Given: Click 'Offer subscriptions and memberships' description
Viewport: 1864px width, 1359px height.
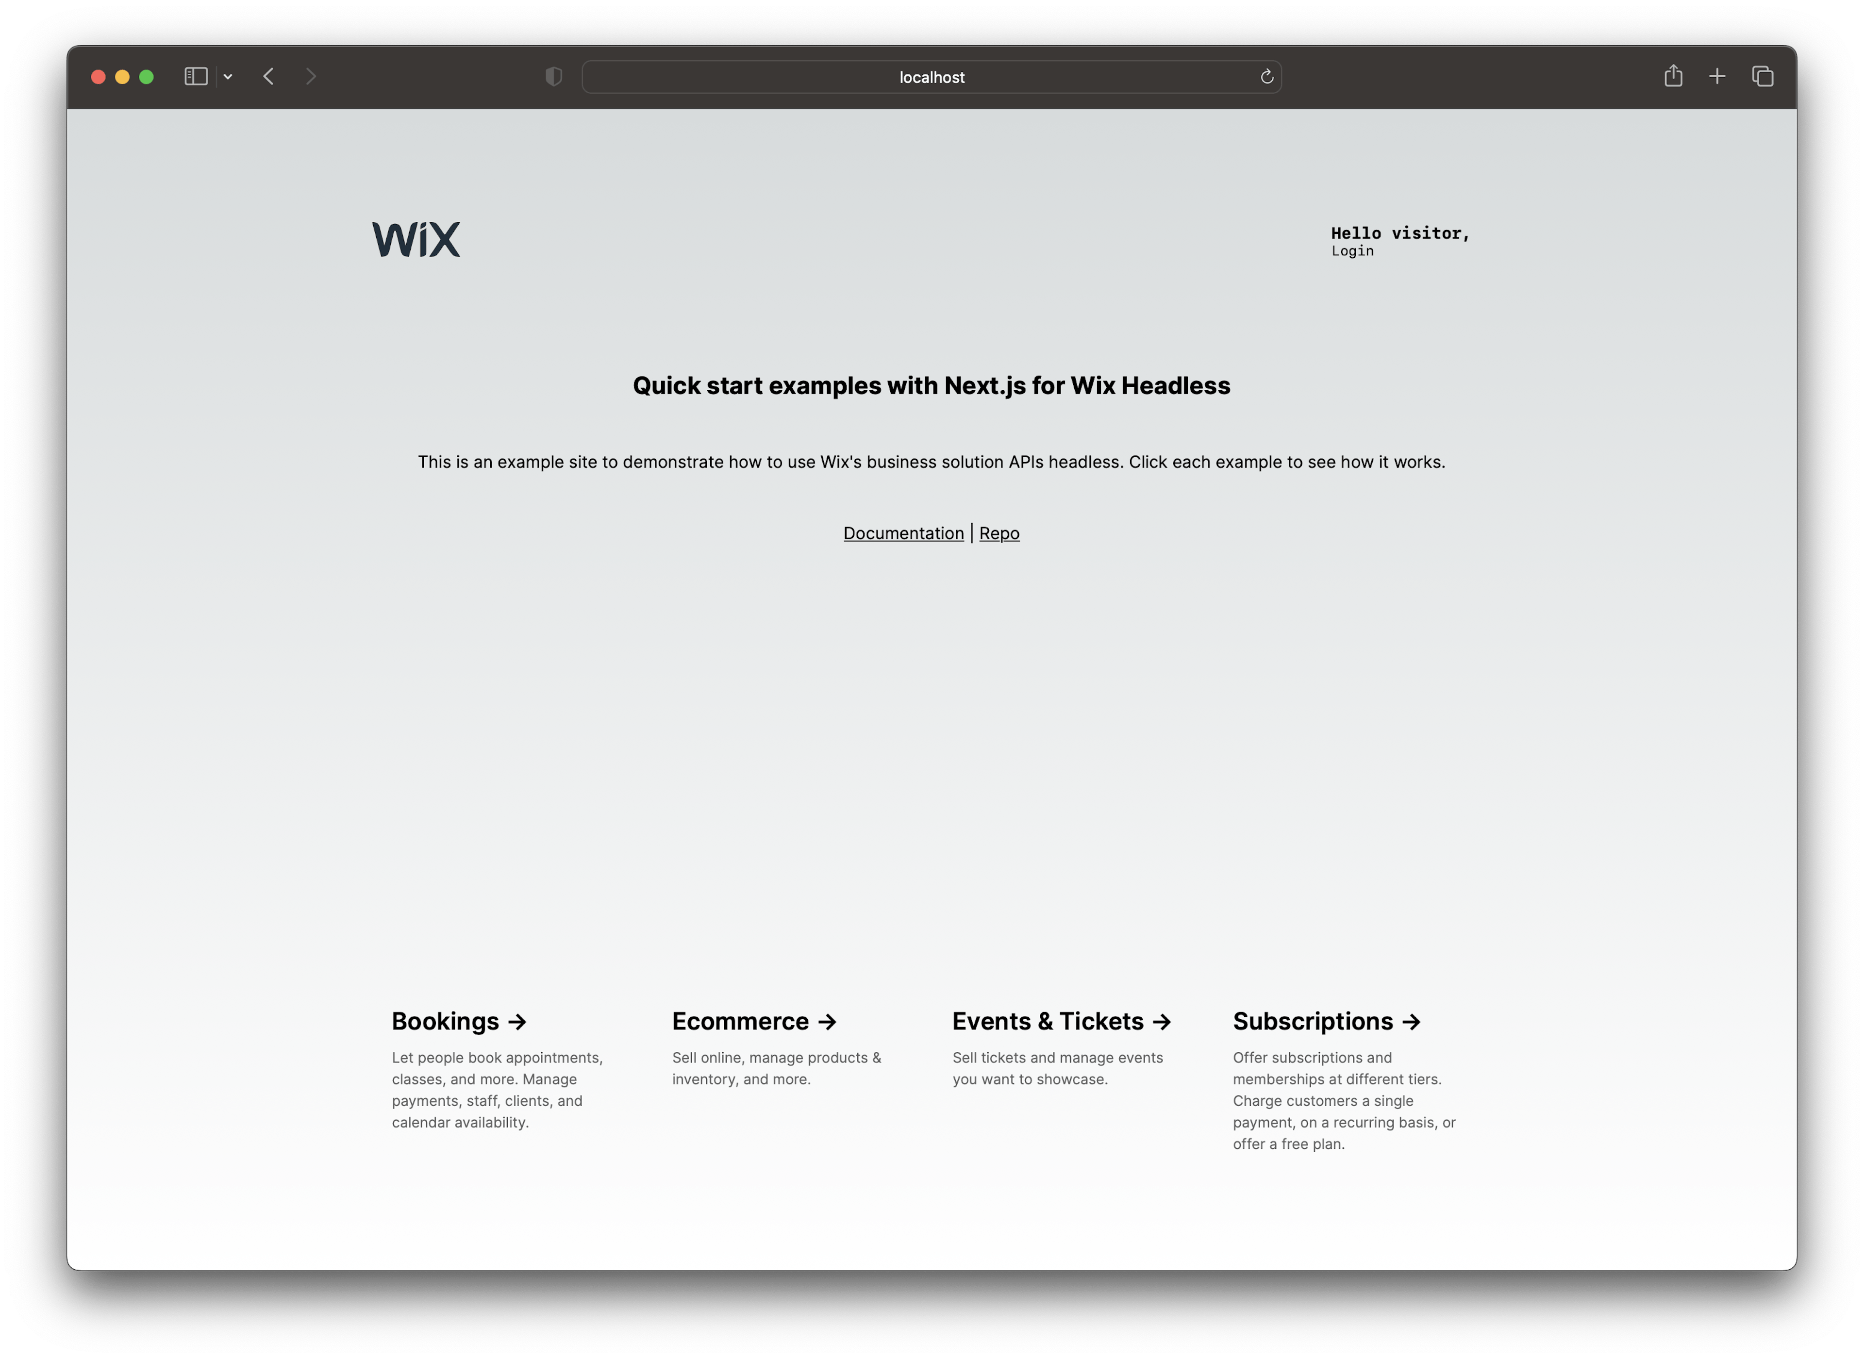Looking at the screenshot, I should click(1344, 1101).
